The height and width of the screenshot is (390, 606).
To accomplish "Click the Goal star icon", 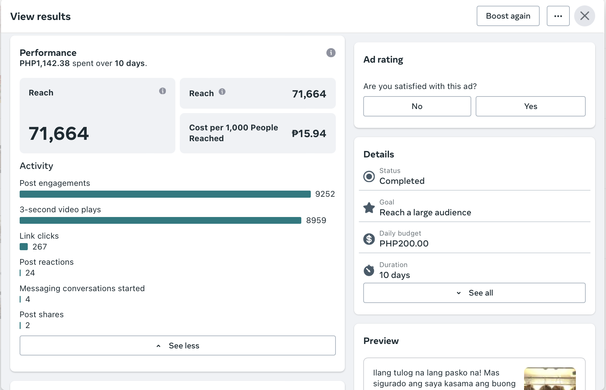I will coord(369,208).
